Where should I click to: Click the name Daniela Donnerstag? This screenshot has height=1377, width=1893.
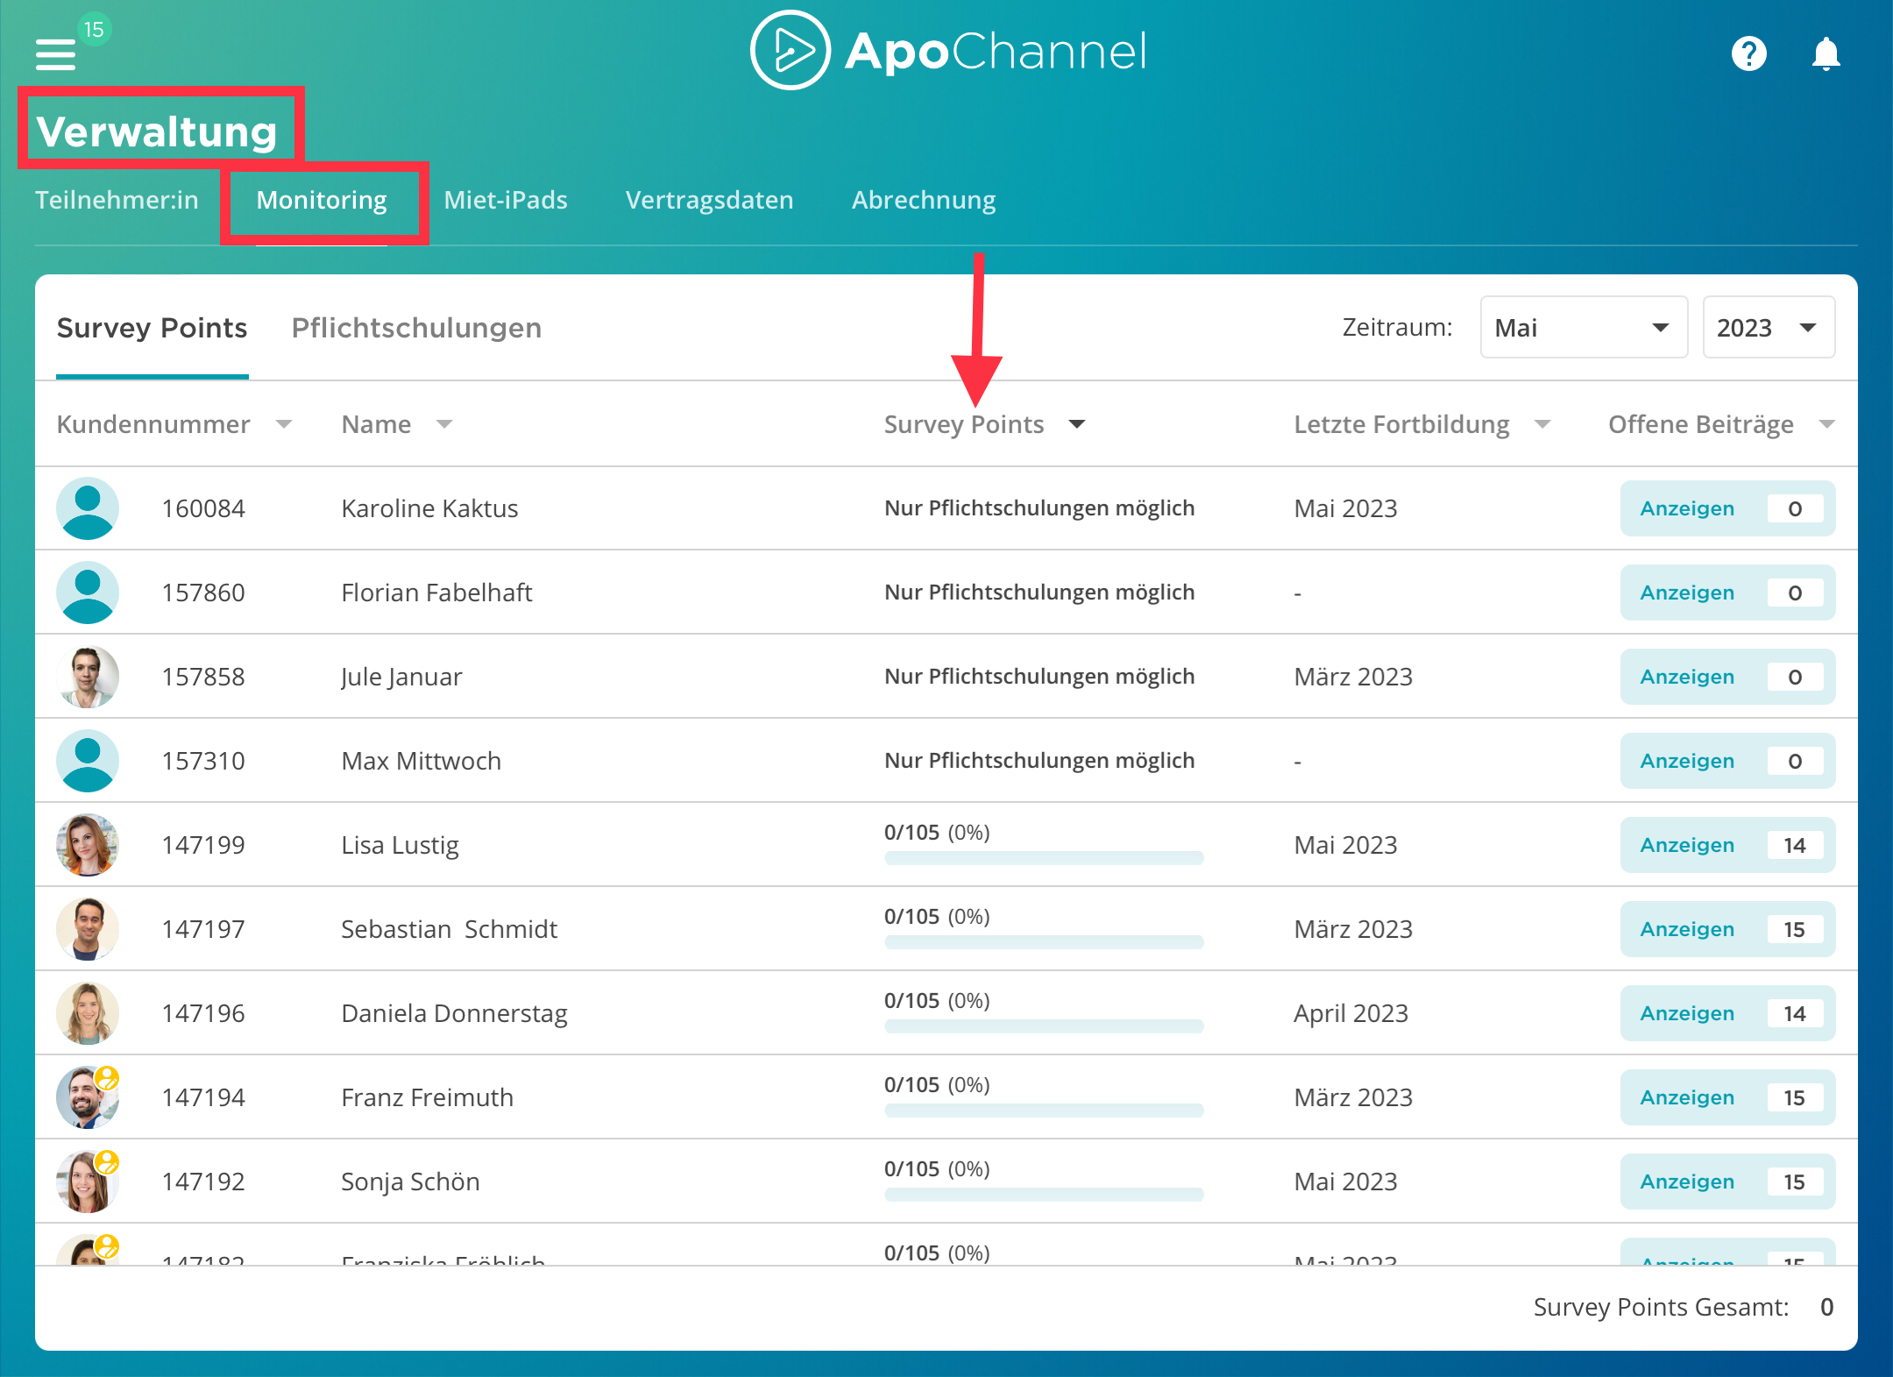point(454,1013)
